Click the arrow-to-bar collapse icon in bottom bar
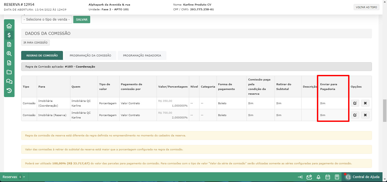Viewport: 387px width, 182px height. [300, 177]
